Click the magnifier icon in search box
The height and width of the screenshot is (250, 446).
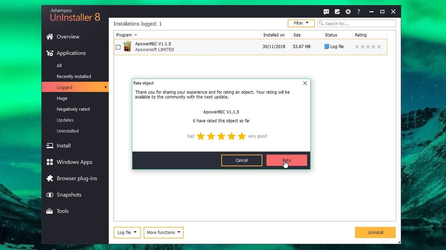click(321, 23)
